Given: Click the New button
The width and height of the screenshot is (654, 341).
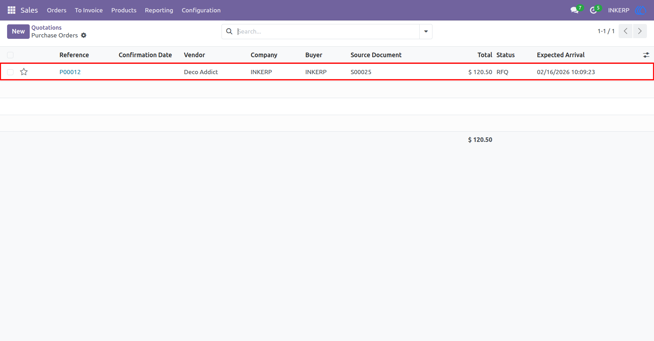Looking at the screenshot, I should pyautogui.click(x=18, y=31).
